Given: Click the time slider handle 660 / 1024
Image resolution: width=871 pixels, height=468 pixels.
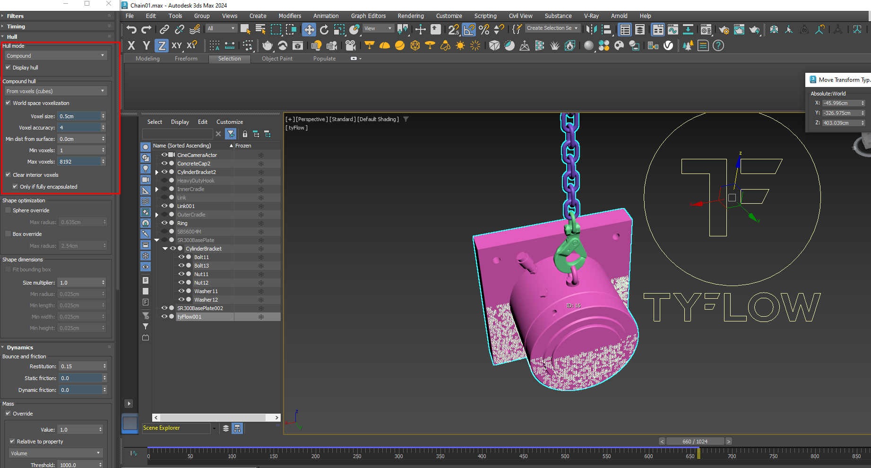Looking at the screenshot, I should pos(695,442).
